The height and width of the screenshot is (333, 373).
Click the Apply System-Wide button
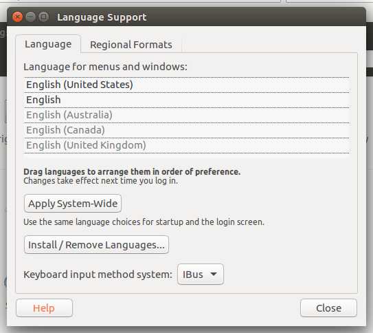tap(73, 204)
